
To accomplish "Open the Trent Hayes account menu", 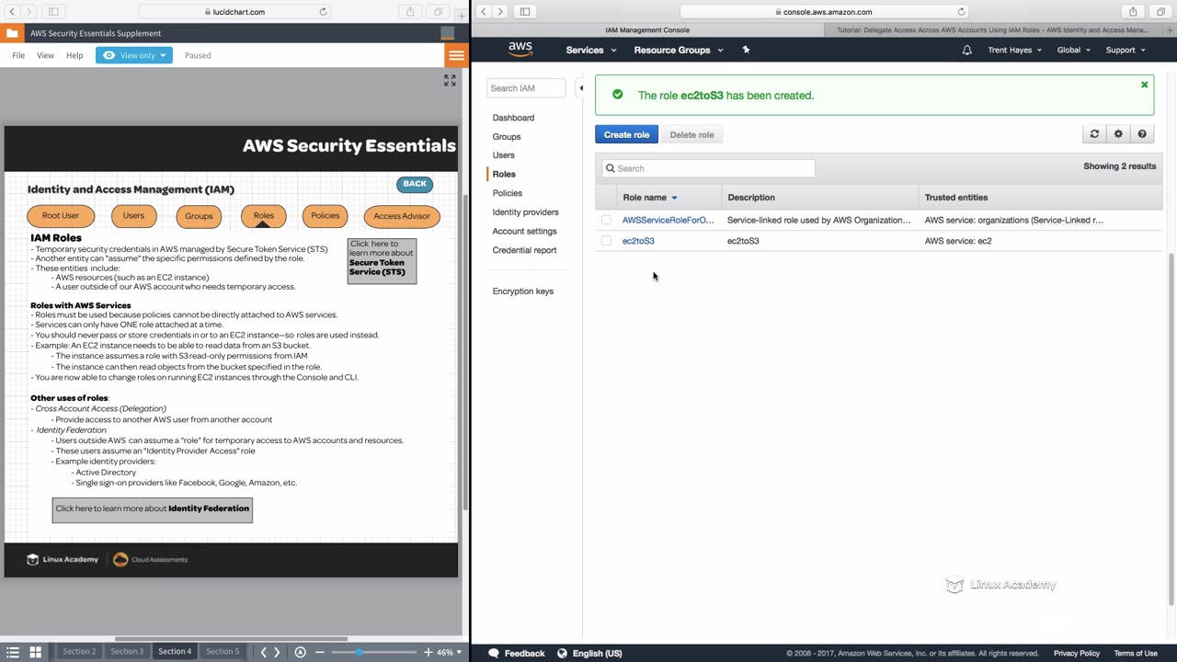I will (x=1015, y=50).
